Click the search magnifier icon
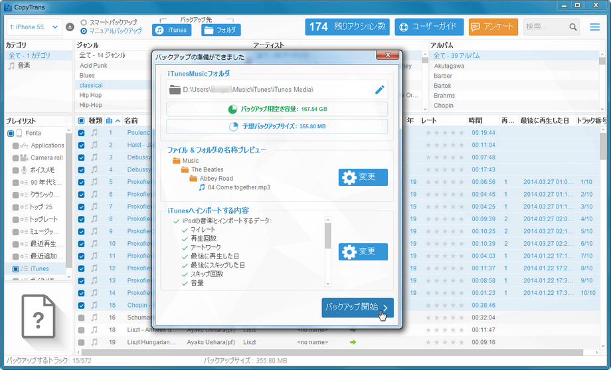The height and width of the screenshot is (370, 611). [x=572, y=27]
